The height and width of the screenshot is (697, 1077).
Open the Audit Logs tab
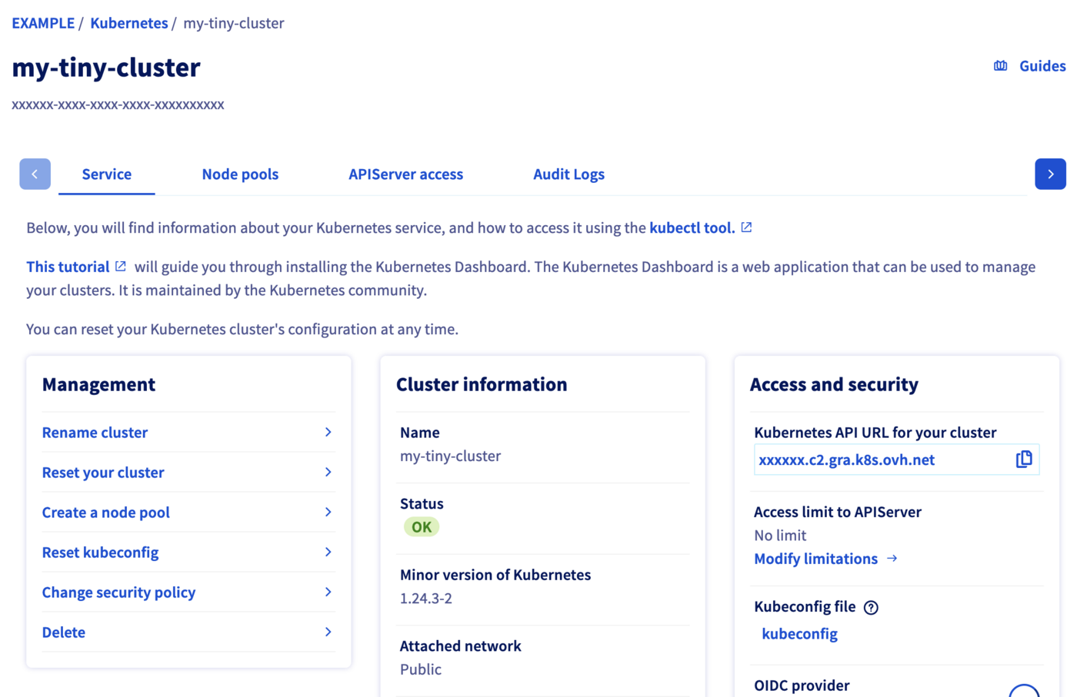(x=569, y=174)
